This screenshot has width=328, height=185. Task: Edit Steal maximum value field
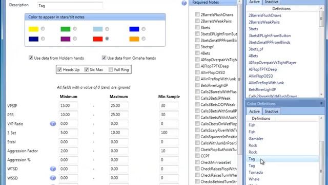[x=118, y=142]
